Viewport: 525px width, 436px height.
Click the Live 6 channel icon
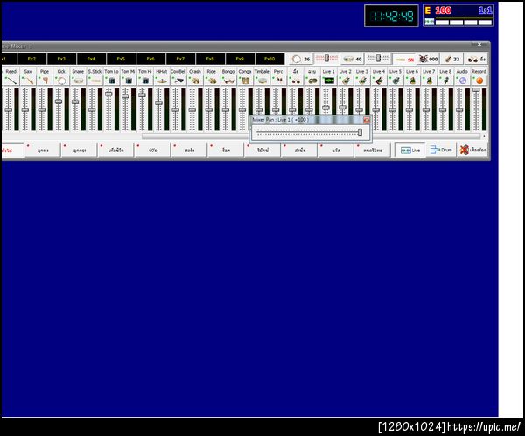(412, 81)
